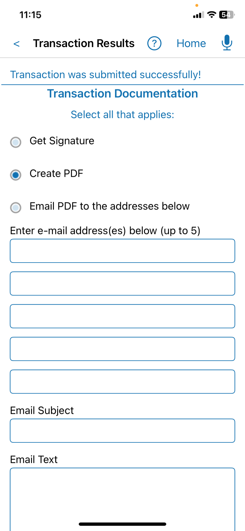
Task: Focus the fifth e-mail address field
Action: click(122, 382)
